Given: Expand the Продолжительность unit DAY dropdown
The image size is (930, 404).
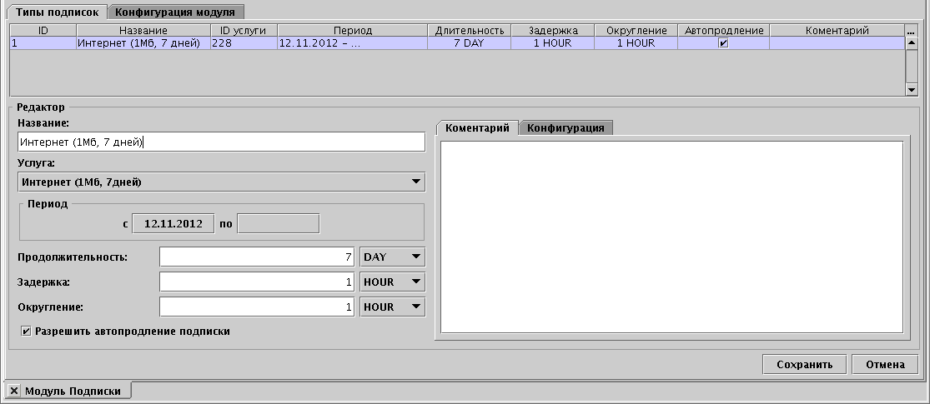Looking at the screenshot, I should coord(392,257).
